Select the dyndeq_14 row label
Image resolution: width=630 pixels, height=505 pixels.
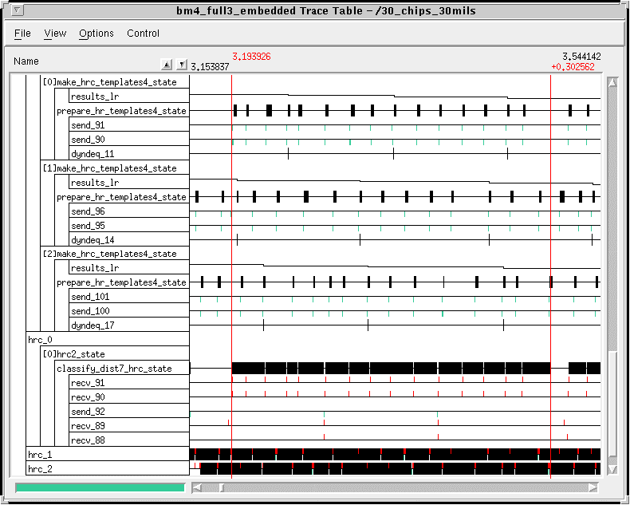click(93, 240)
